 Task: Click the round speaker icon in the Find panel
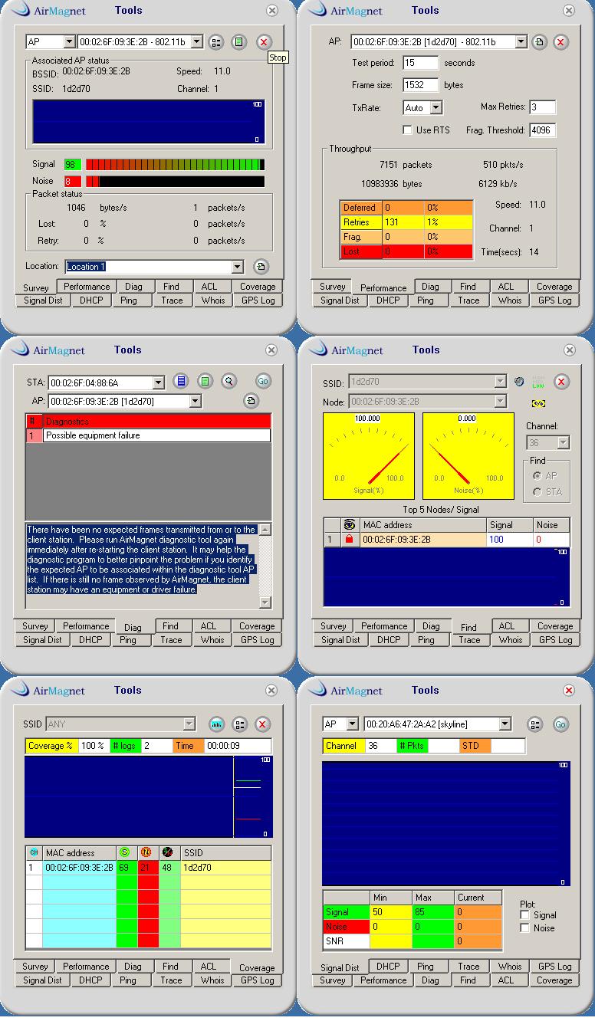click(519, 381)
